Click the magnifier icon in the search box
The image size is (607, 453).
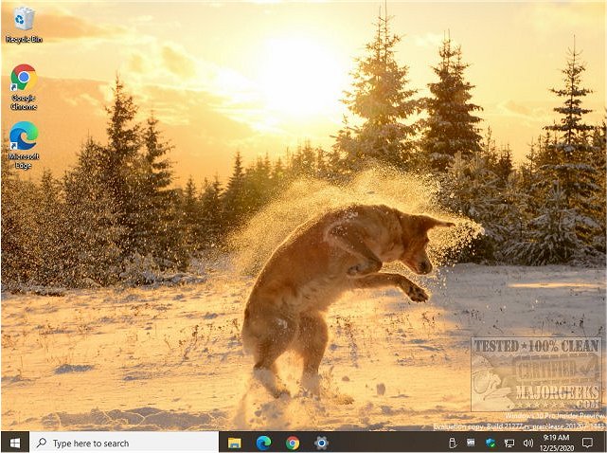click(x=42, y=443)
